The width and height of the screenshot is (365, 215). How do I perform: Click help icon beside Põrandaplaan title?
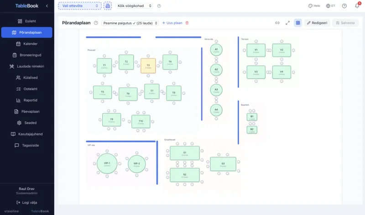click(96, 23)
